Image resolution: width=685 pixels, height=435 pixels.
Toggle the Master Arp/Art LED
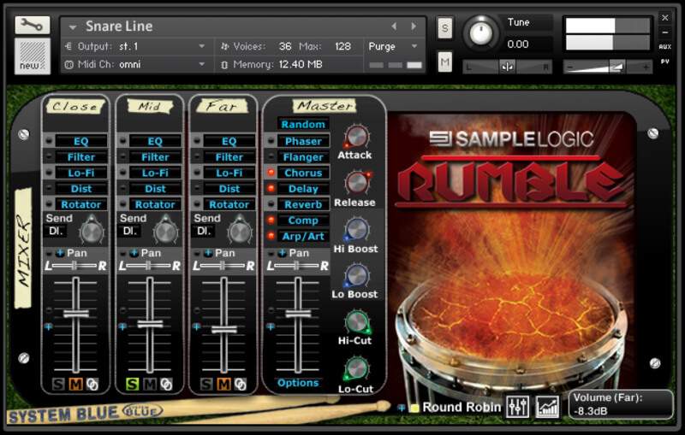tap(271, 236)
